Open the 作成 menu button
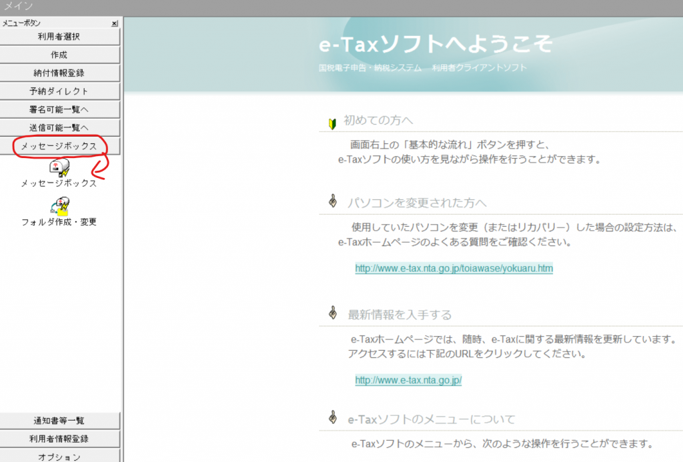683x462 pixels. pos(59,55)
